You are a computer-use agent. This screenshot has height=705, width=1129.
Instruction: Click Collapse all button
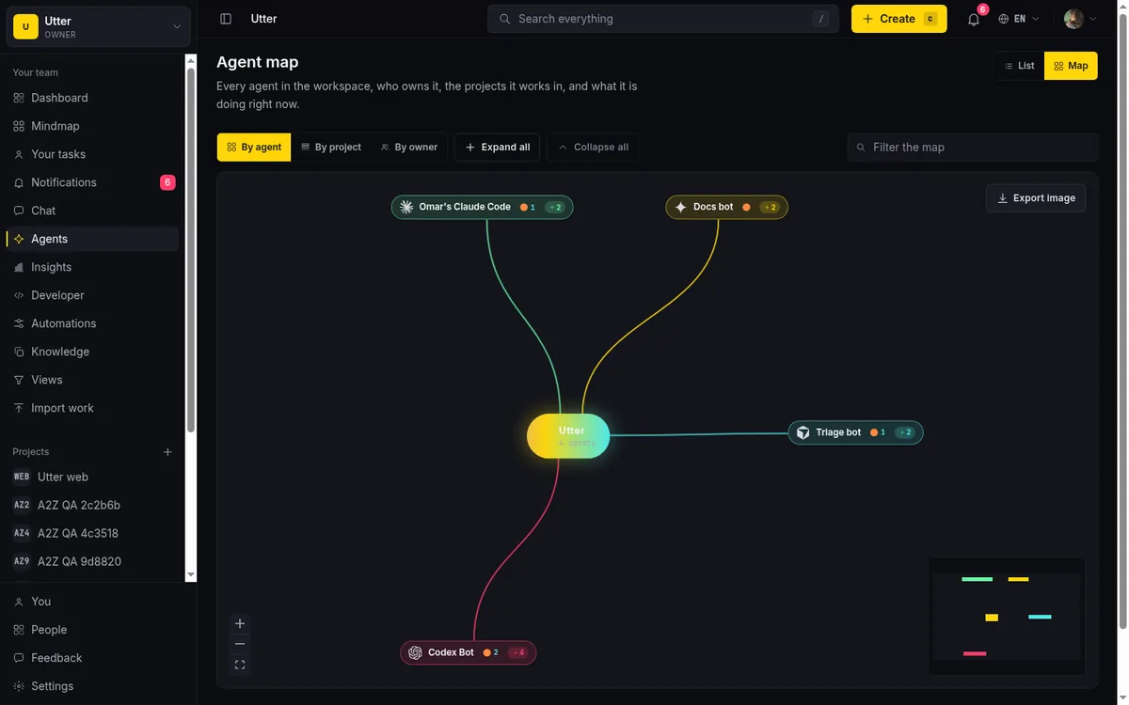pos(593,147)
